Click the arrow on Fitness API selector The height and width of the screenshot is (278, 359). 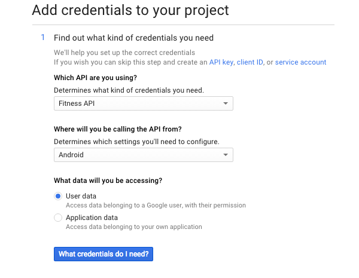[x=226, y=103]
